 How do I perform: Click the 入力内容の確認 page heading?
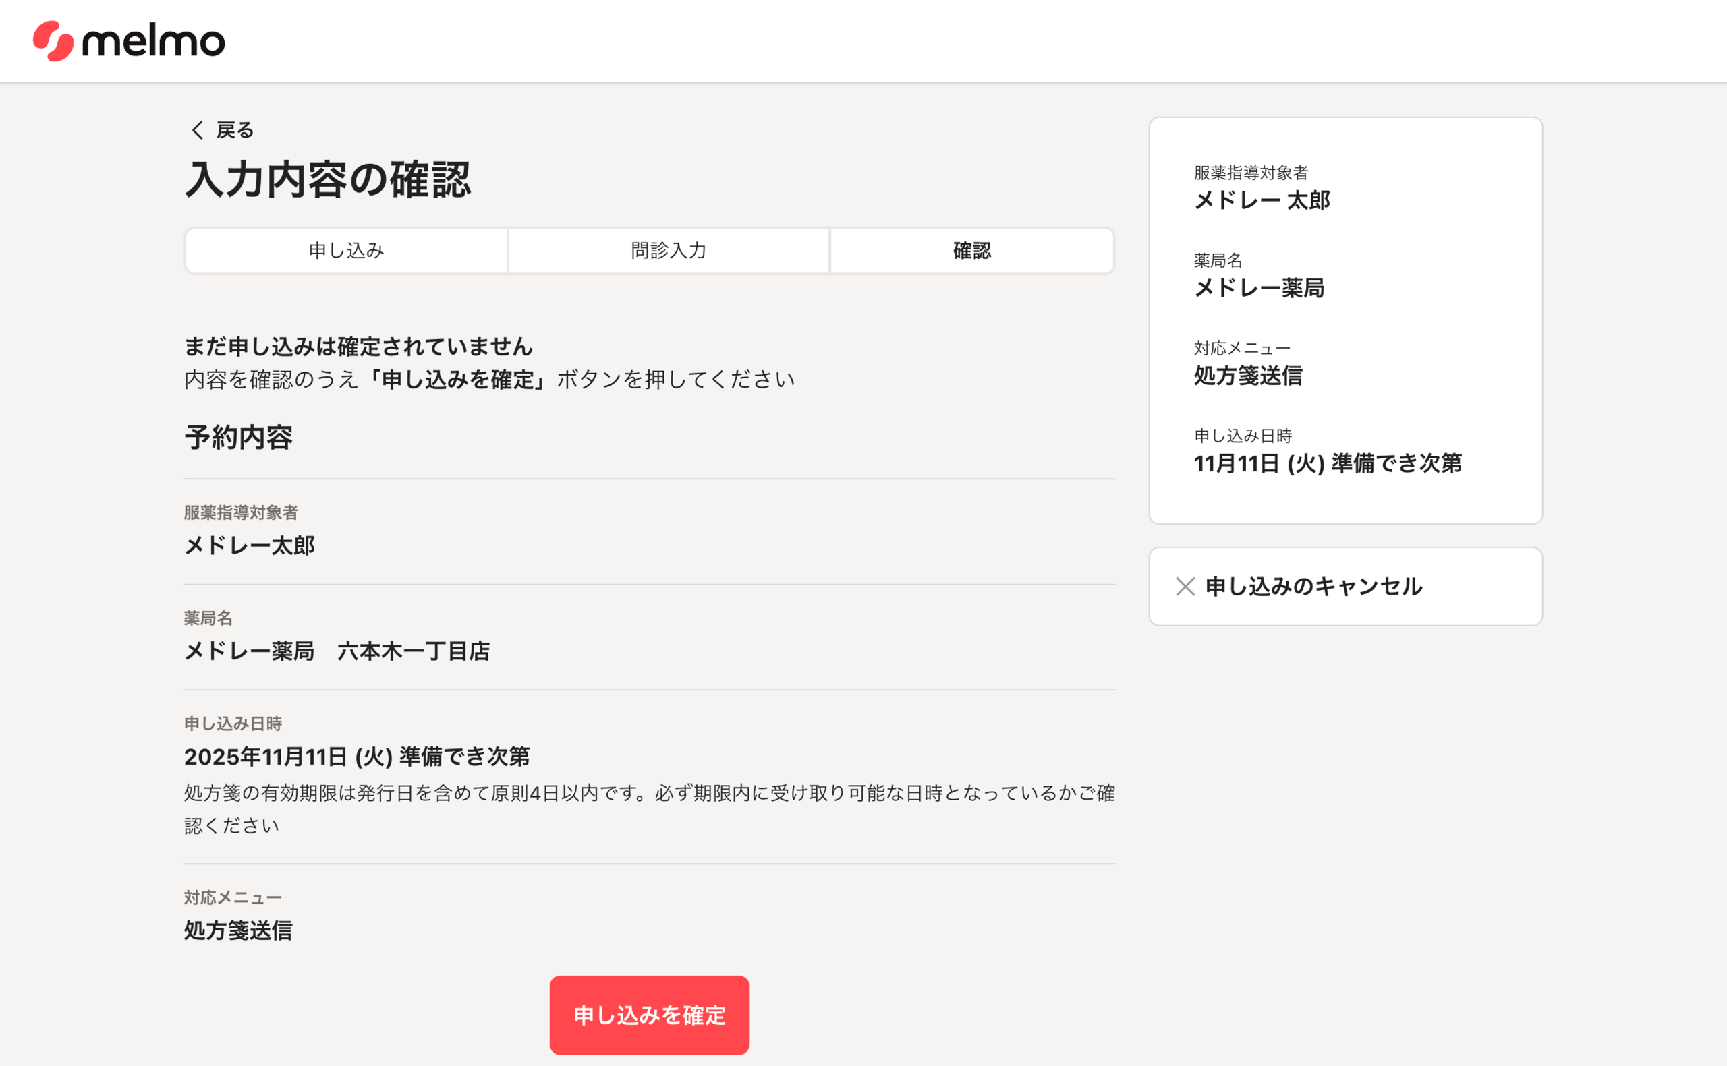point(328,179)
